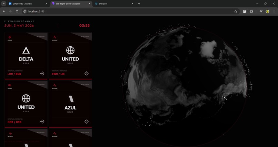Open the settings sun icon on Delta LHR / BOS card
278x147 pixels.
pyautogui.click(x=42, y=73)
